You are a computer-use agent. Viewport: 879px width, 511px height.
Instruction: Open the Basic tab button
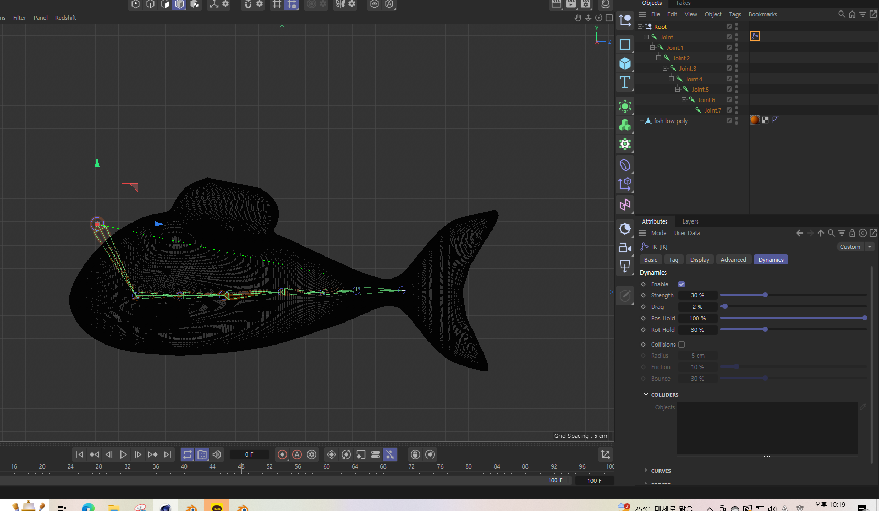click(651, 260)
